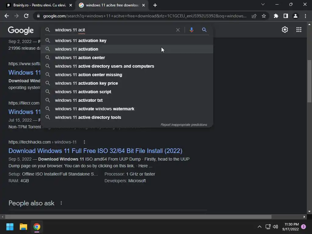Select windows 11 activator txt suggestion
This screenshot has width=312, height=234.
127,101
